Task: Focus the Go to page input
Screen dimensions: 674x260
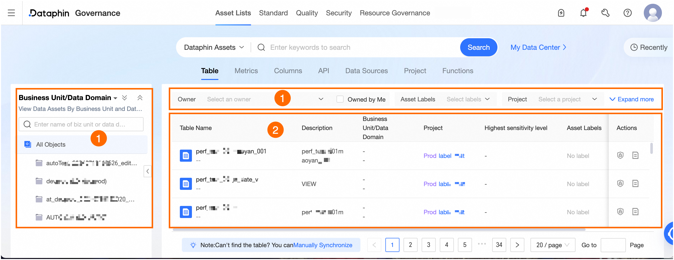Action: [613, 245]
